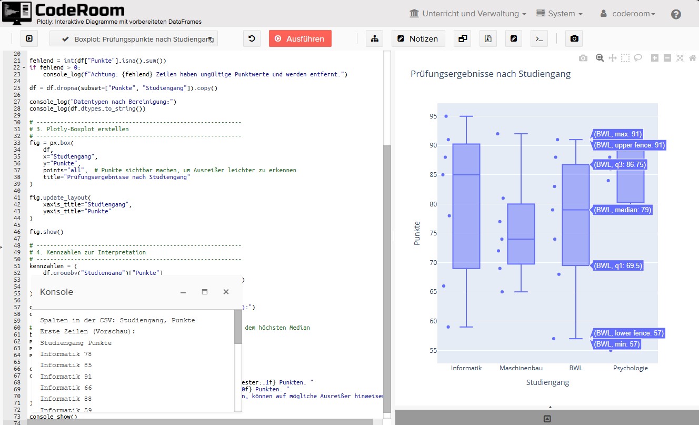Click the BWL q1: 69.5 tooltip

pos(618,265)
